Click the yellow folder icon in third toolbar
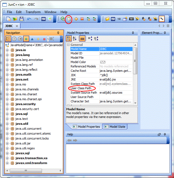Screen dimensions: 174x178 point(107,19)
